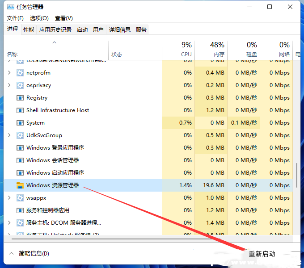This screenshot has height=268, width=304.
Task: Select the wsappx process name
Action: pyautogui.click(x=36, y=198)
